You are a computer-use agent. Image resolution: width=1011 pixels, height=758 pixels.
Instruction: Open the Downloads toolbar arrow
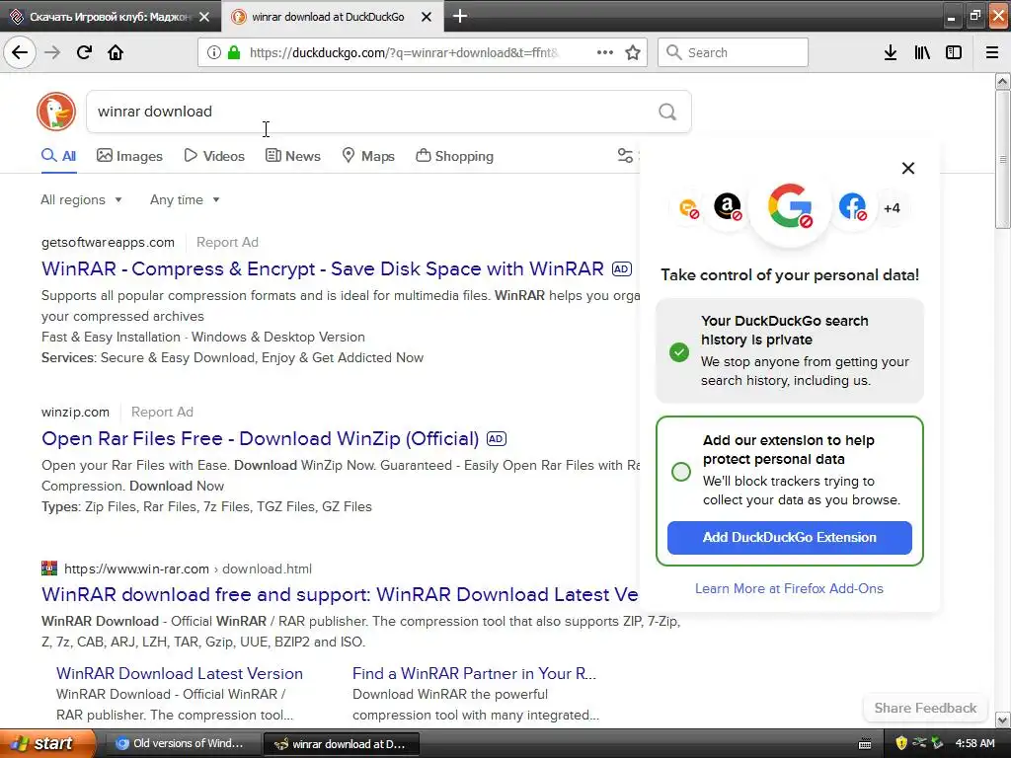(x=891, y=52)
